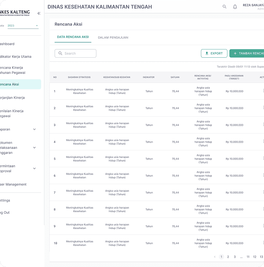Open row 3 three-dot actions menu
This screenshot has width=264, height=267.
click(x=263, y=124)
